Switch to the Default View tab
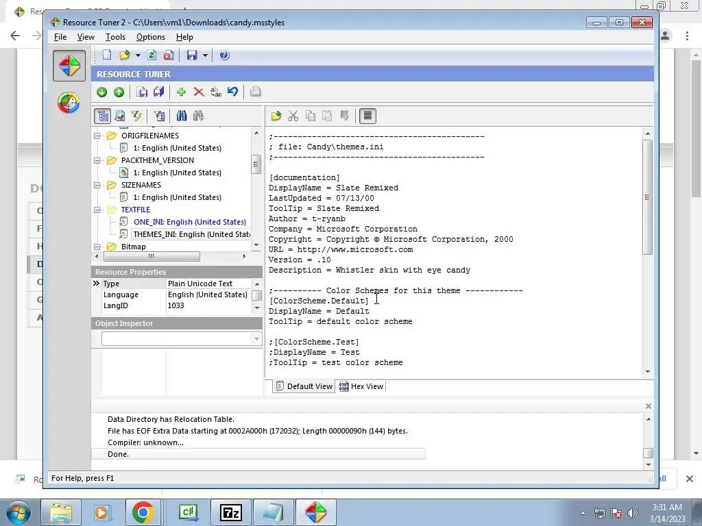The width and height of the screenshot is (702, 526). tap(304, 386)
